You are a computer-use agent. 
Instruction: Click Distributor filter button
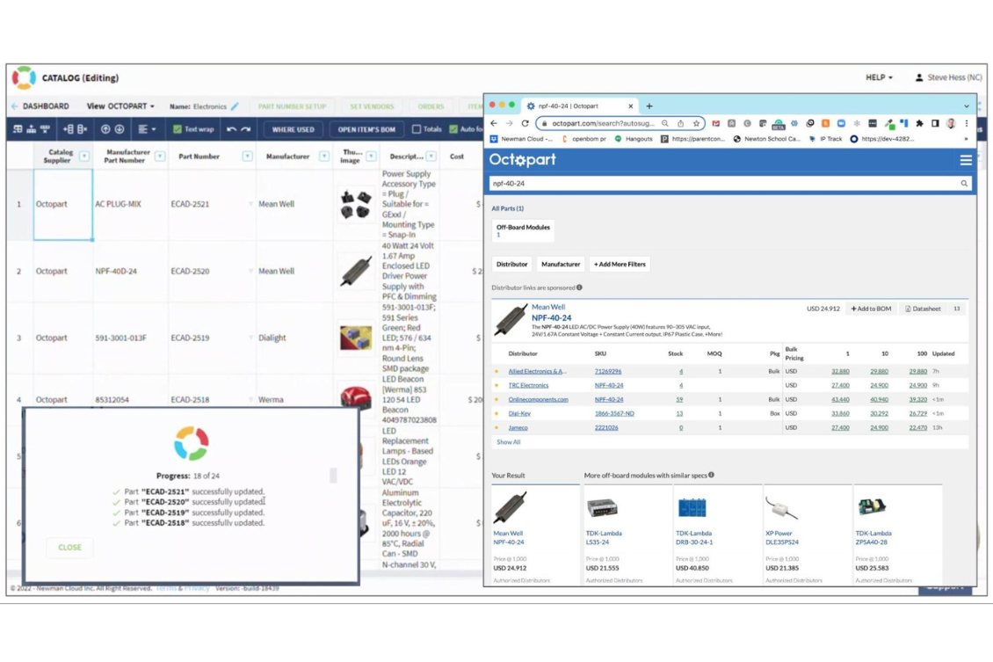click(511, 264)
